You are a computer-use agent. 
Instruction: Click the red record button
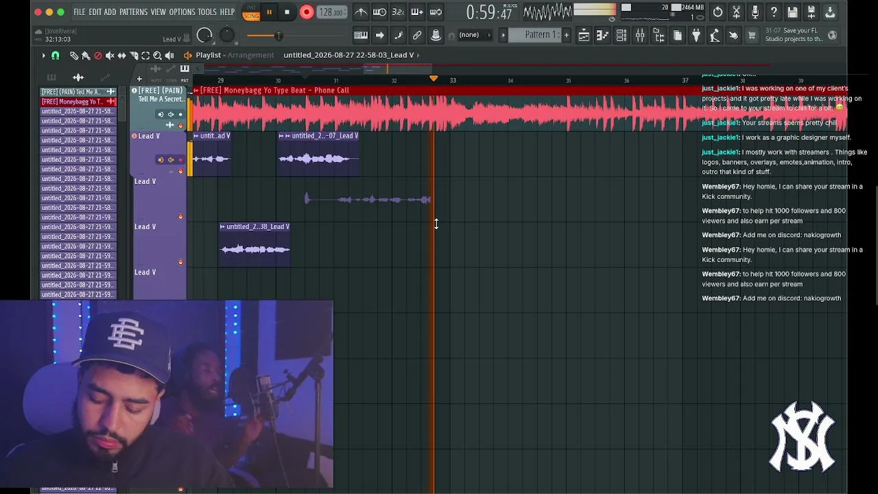coord(307,12)
